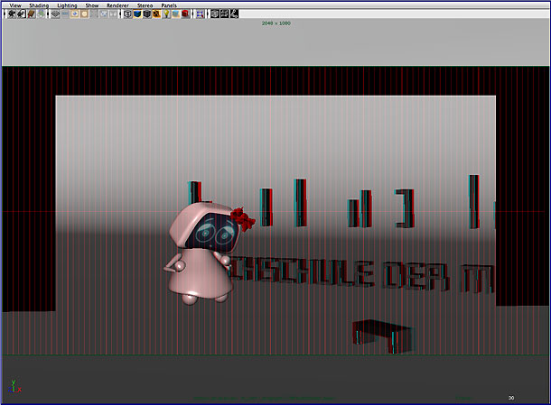The width and height of the screenshot is (551, 405).
Task: Open the View menu
Action: click(x=15, y=5)
